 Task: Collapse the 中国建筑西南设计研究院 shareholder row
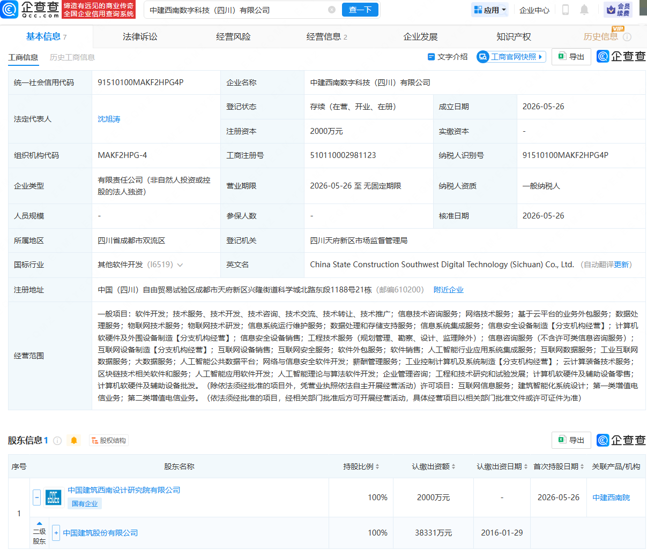[36, 497]
